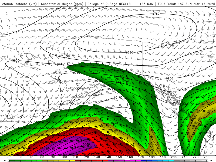Viewport: 216px width, 162px height.
Task: Click the '12Z NAM' model run label
Action: tap(146, 4)
